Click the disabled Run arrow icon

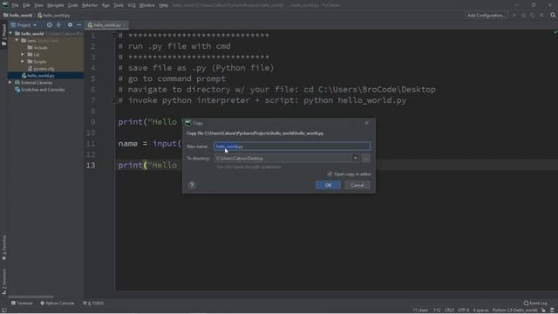coord(514,16)
